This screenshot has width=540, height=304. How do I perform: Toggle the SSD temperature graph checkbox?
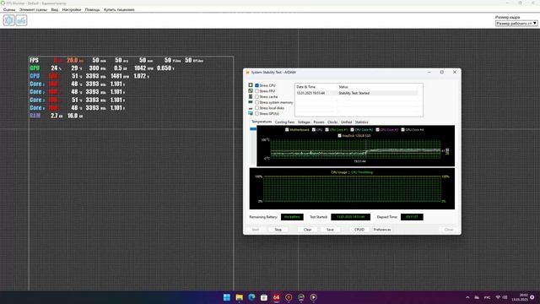(x=339, y=135)
